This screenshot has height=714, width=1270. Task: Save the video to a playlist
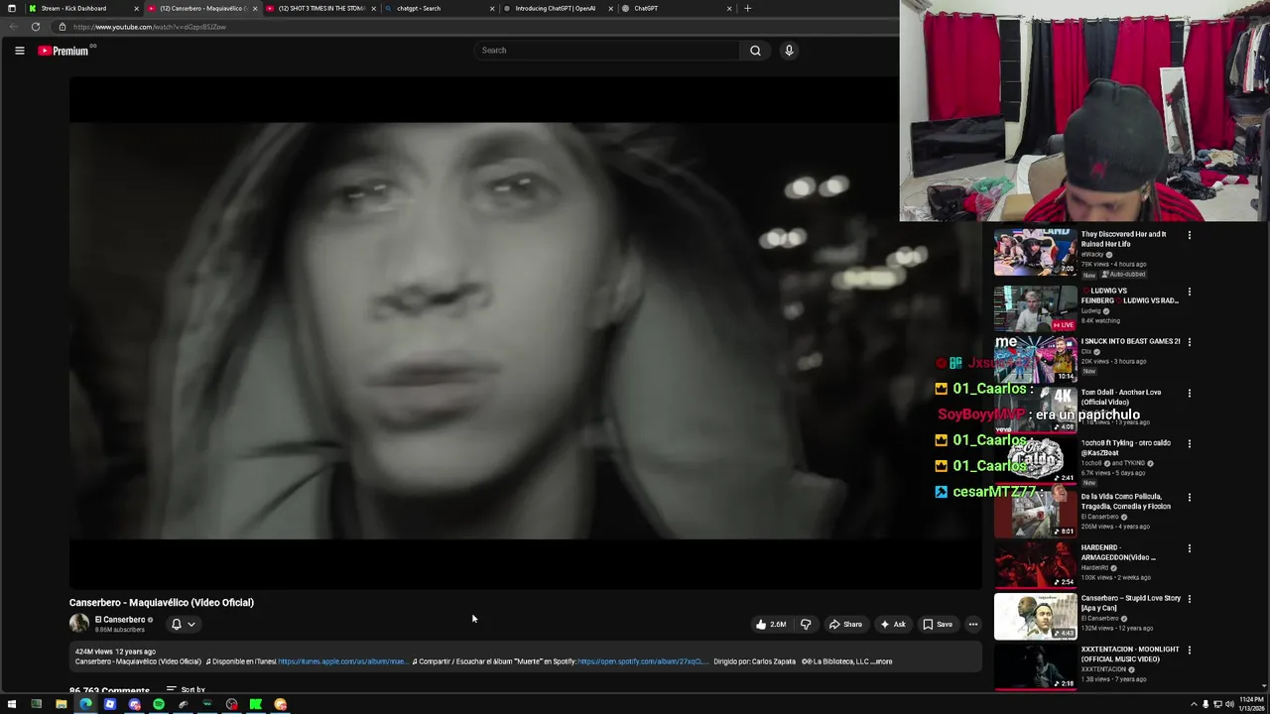click(x=938, y=625)
